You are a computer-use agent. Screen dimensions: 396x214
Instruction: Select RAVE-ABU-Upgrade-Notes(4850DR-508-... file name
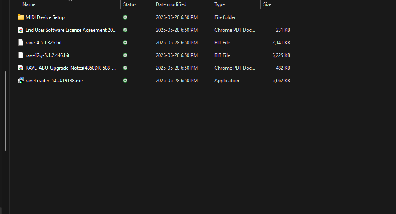point(71,68)
